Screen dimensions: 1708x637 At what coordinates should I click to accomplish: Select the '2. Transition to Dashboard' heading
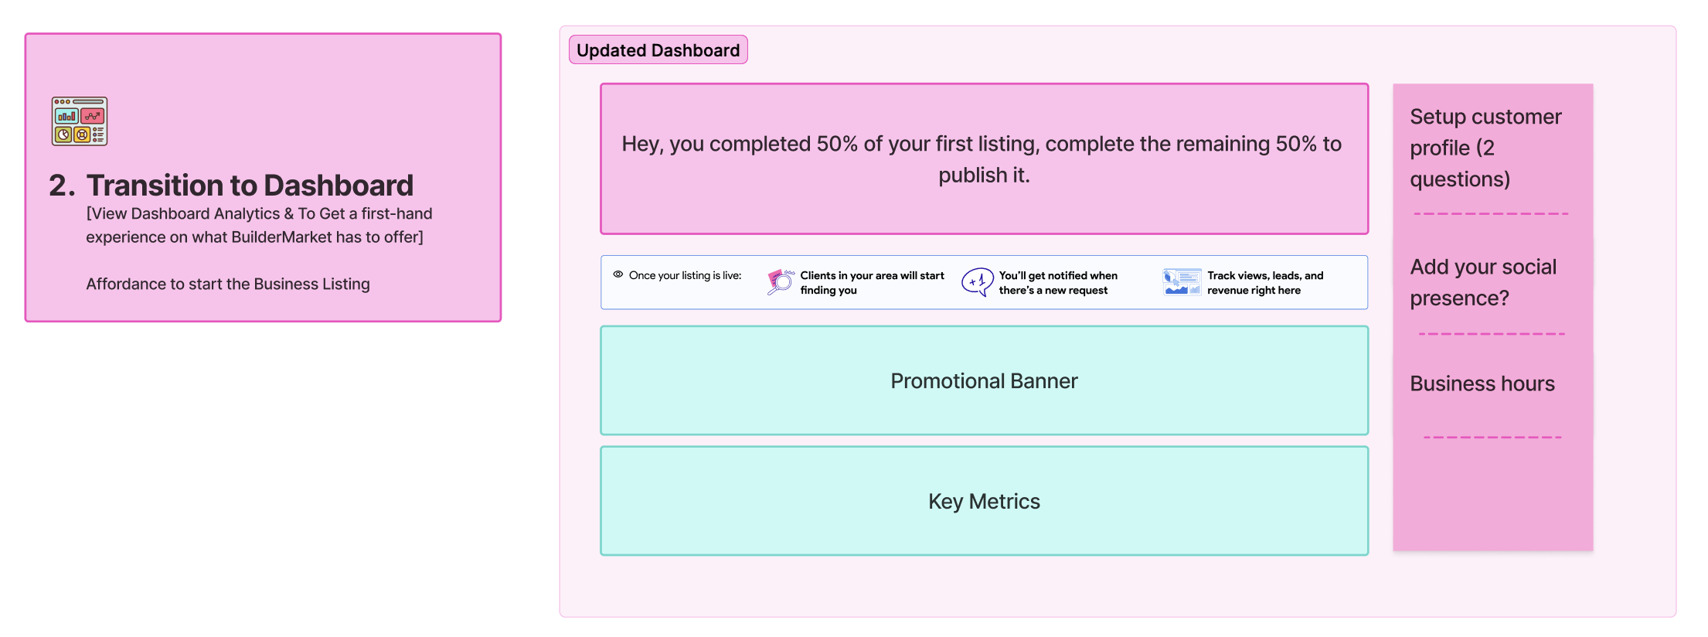tap(231, 186)
